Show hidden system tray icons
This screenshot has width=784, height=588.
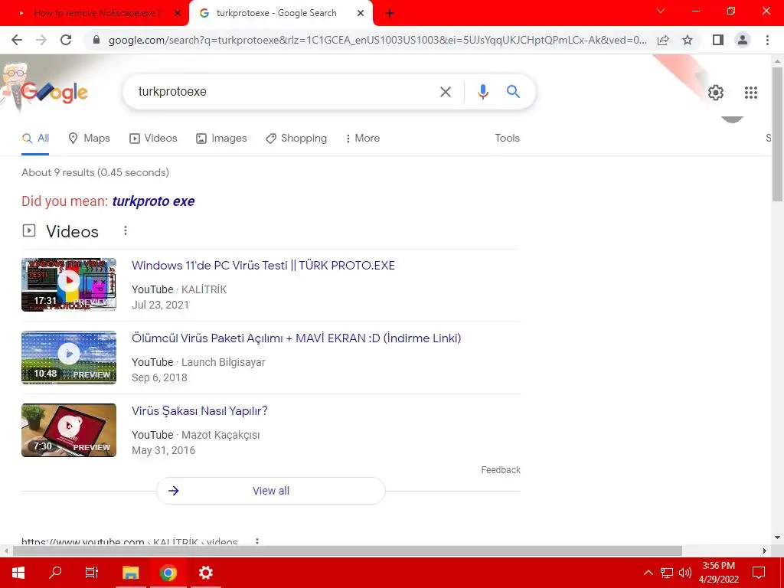[x=648, y=573]
